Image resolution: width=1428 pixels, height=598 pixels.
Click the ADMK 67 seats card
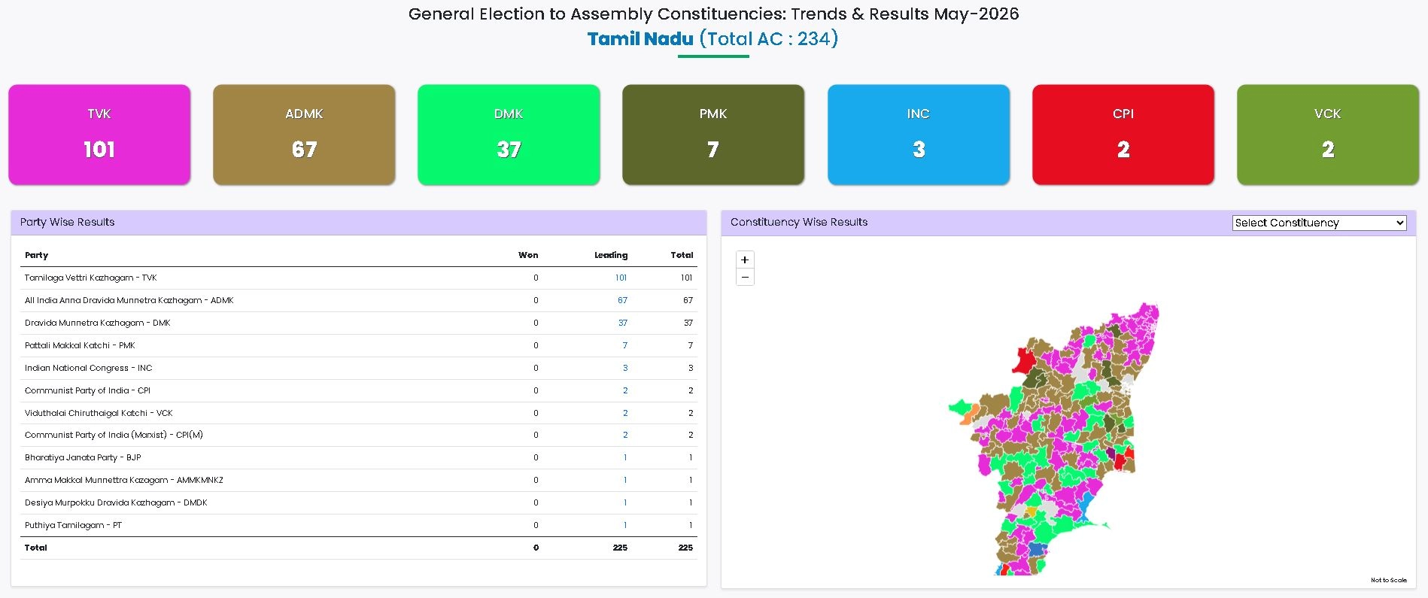(x=304, y=135)
